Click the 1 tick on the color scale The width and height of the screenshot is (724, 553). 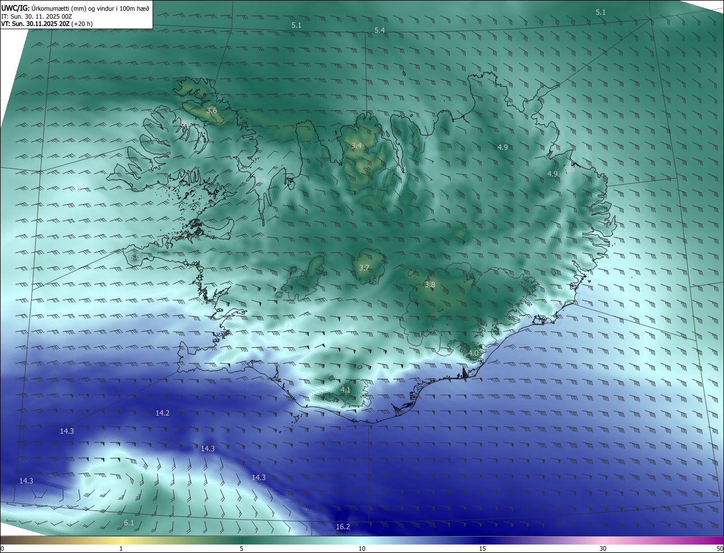pyautogui.click(x=121, y=548)
